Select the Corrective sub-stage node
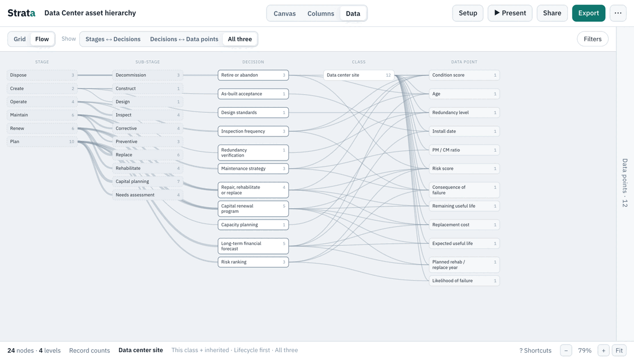The image size is (634, 359). coord(148,128)
